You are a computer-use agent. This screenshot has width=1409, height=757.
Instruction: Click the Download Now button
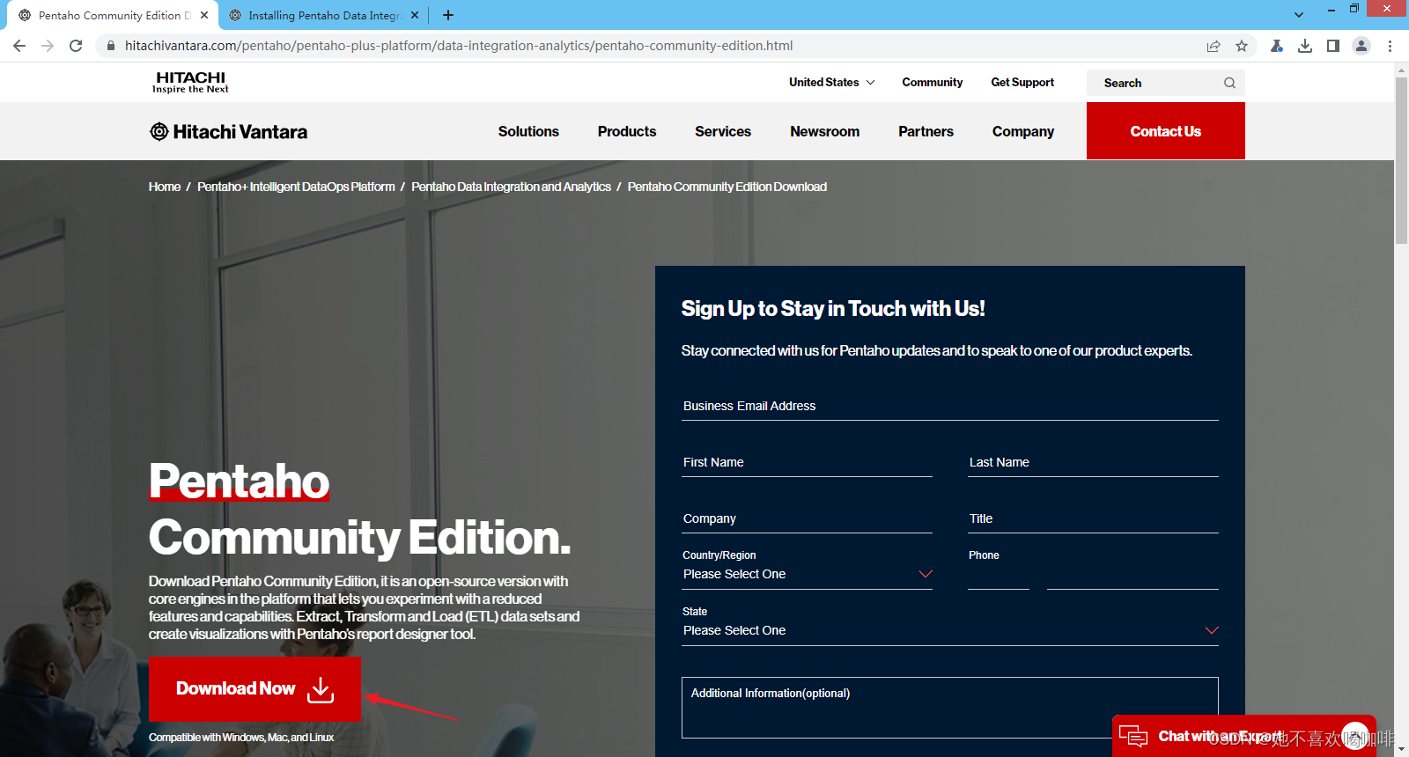[255, 688]
